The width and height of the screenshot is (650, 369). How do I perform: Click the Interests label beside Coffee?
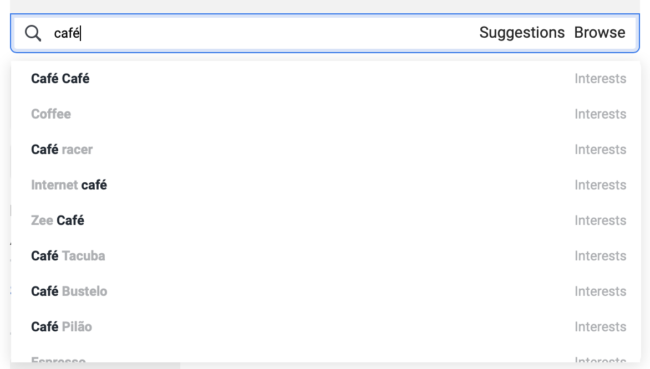click(600, 114)
